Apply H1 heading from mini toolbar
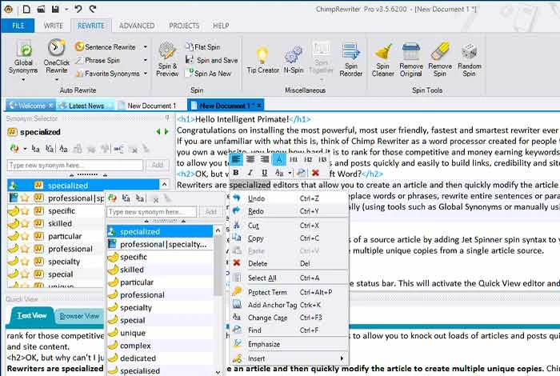The width and height of the screenshot is (560, 376). 294,159
